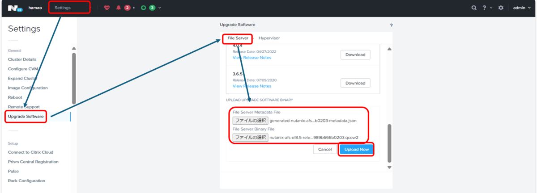
Task: Open the admin user dropdown
Action: (522, 8)
